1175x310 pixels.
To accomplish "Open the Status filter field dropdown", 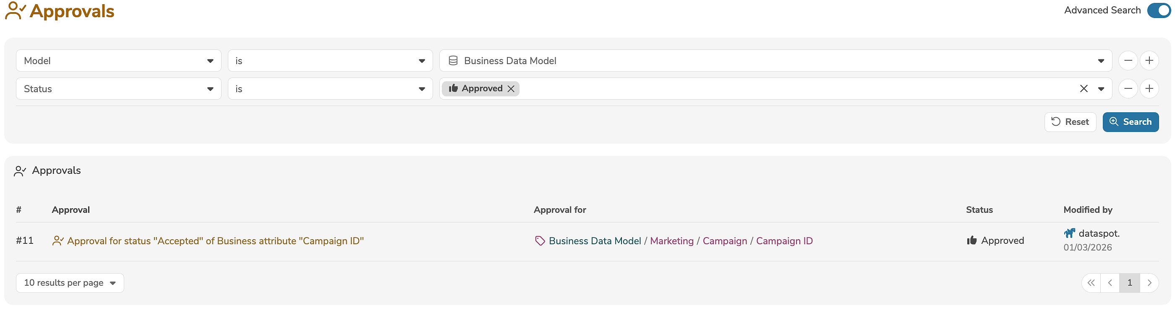I will pos(118,89).
